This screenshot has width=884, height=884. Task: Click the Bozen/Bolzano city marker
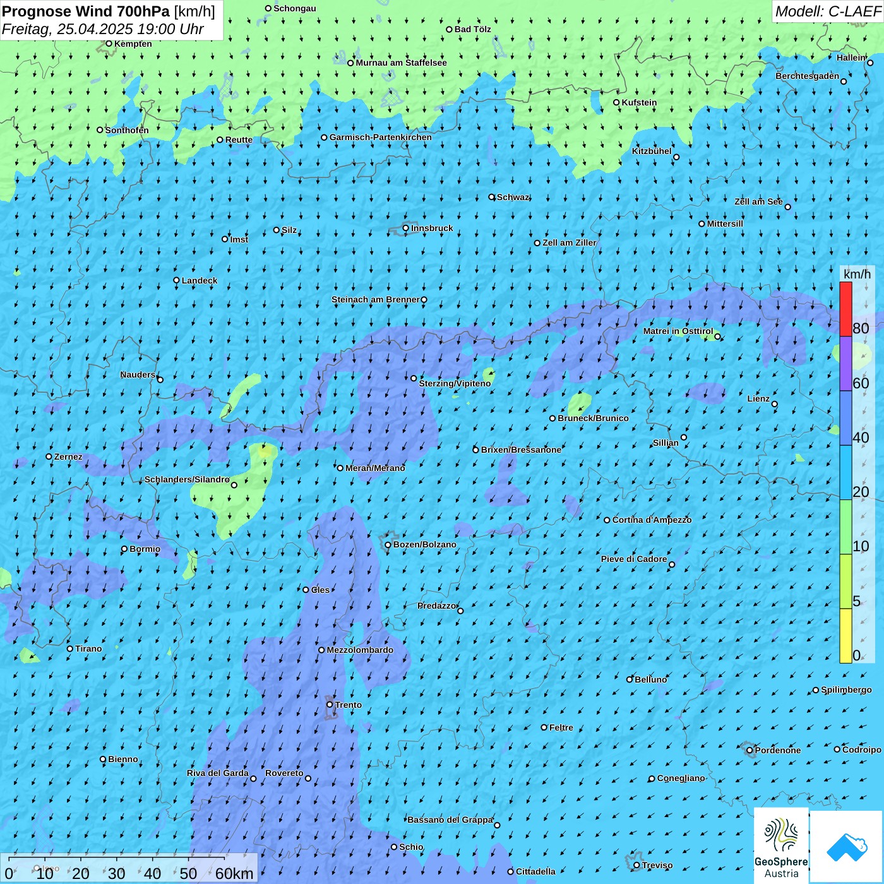click(388, 545)
